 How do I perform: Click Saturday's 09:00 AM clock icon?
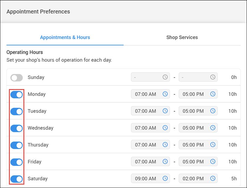coord(165,178)
